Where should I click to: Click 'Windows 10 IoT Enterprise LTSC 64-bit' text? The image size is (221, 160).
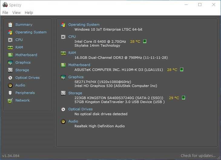108,29
